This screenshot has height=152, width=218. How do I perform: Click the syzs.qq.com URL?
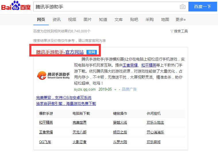coord(85,89)
